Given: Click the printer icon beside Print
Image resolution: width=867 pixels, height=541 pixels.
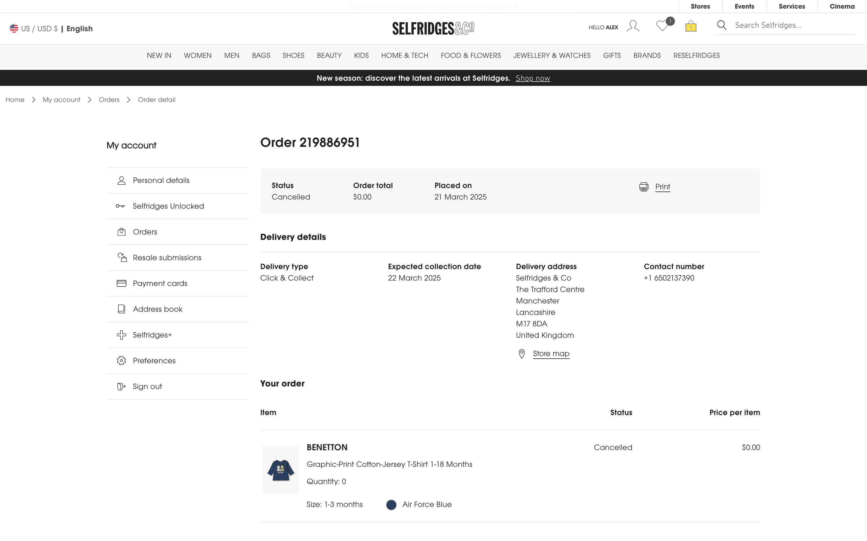Looking at the screenshot, I should 643,187.
